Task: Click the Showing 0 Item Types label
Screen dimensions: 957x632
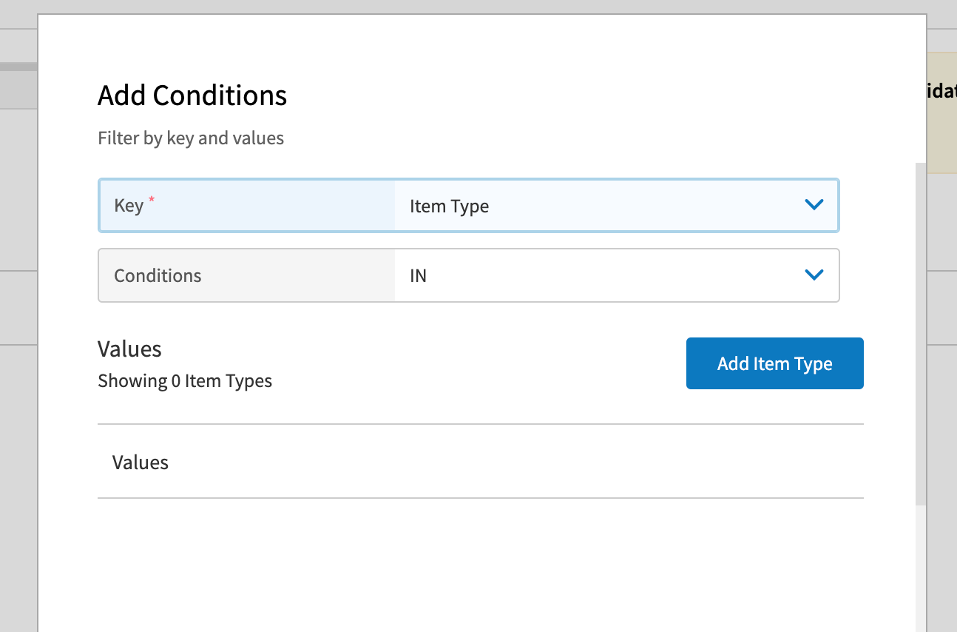Action: [x=185, y=380]
